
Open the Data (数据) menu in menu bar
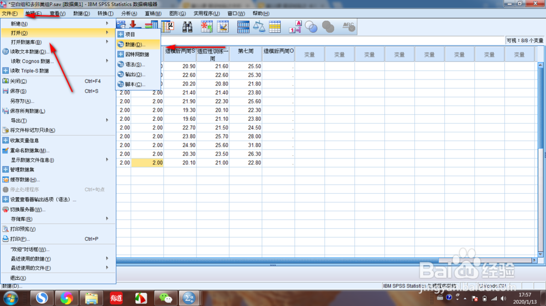(x=81, y=14)
